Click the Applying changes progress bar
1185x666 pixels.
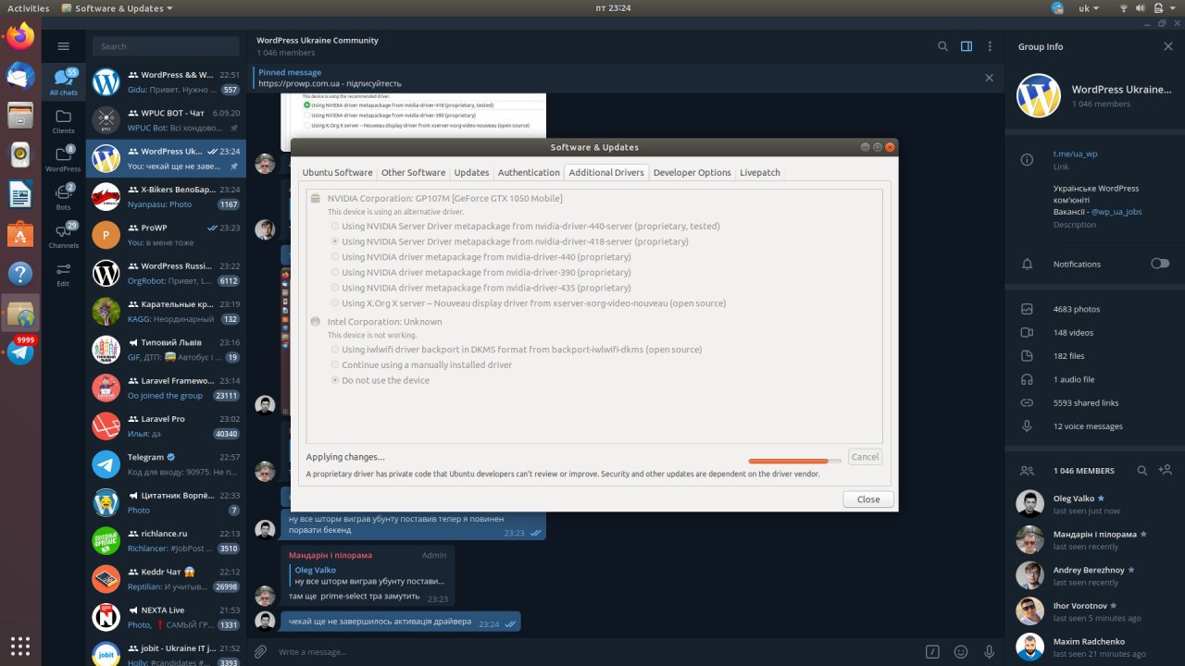click(795, 461)
